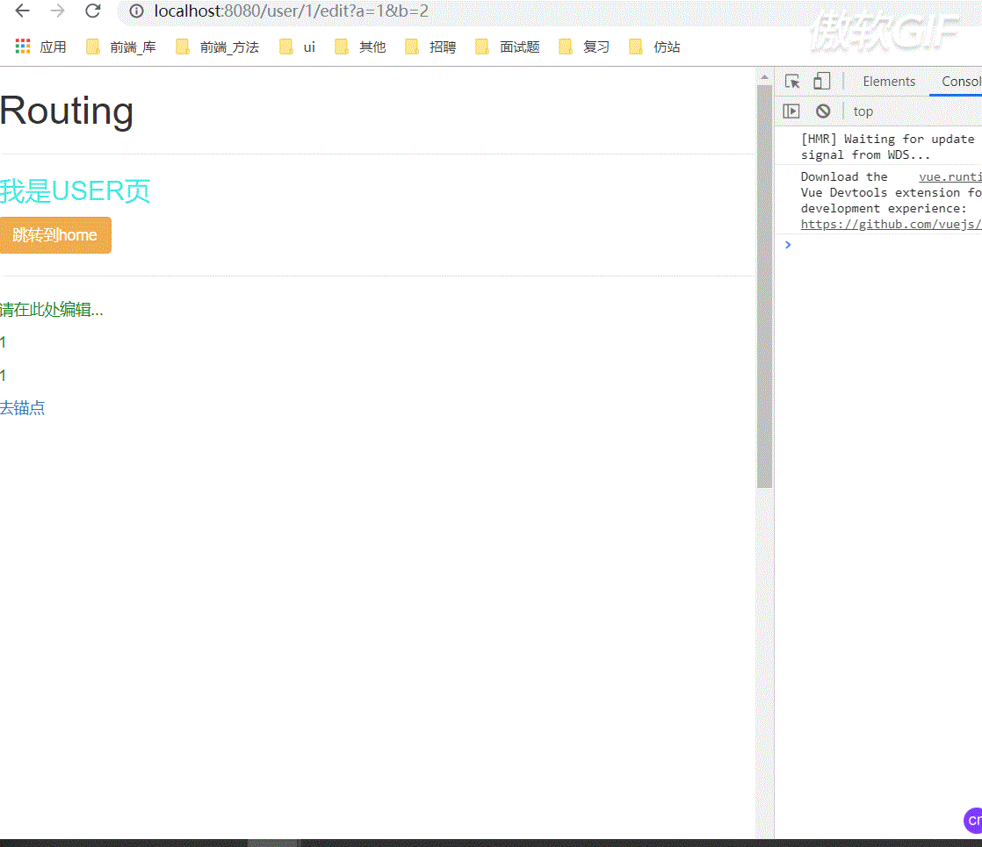Click the 请在此处编辑... text
Screen dimensions: 982x847
coord(52,309)
